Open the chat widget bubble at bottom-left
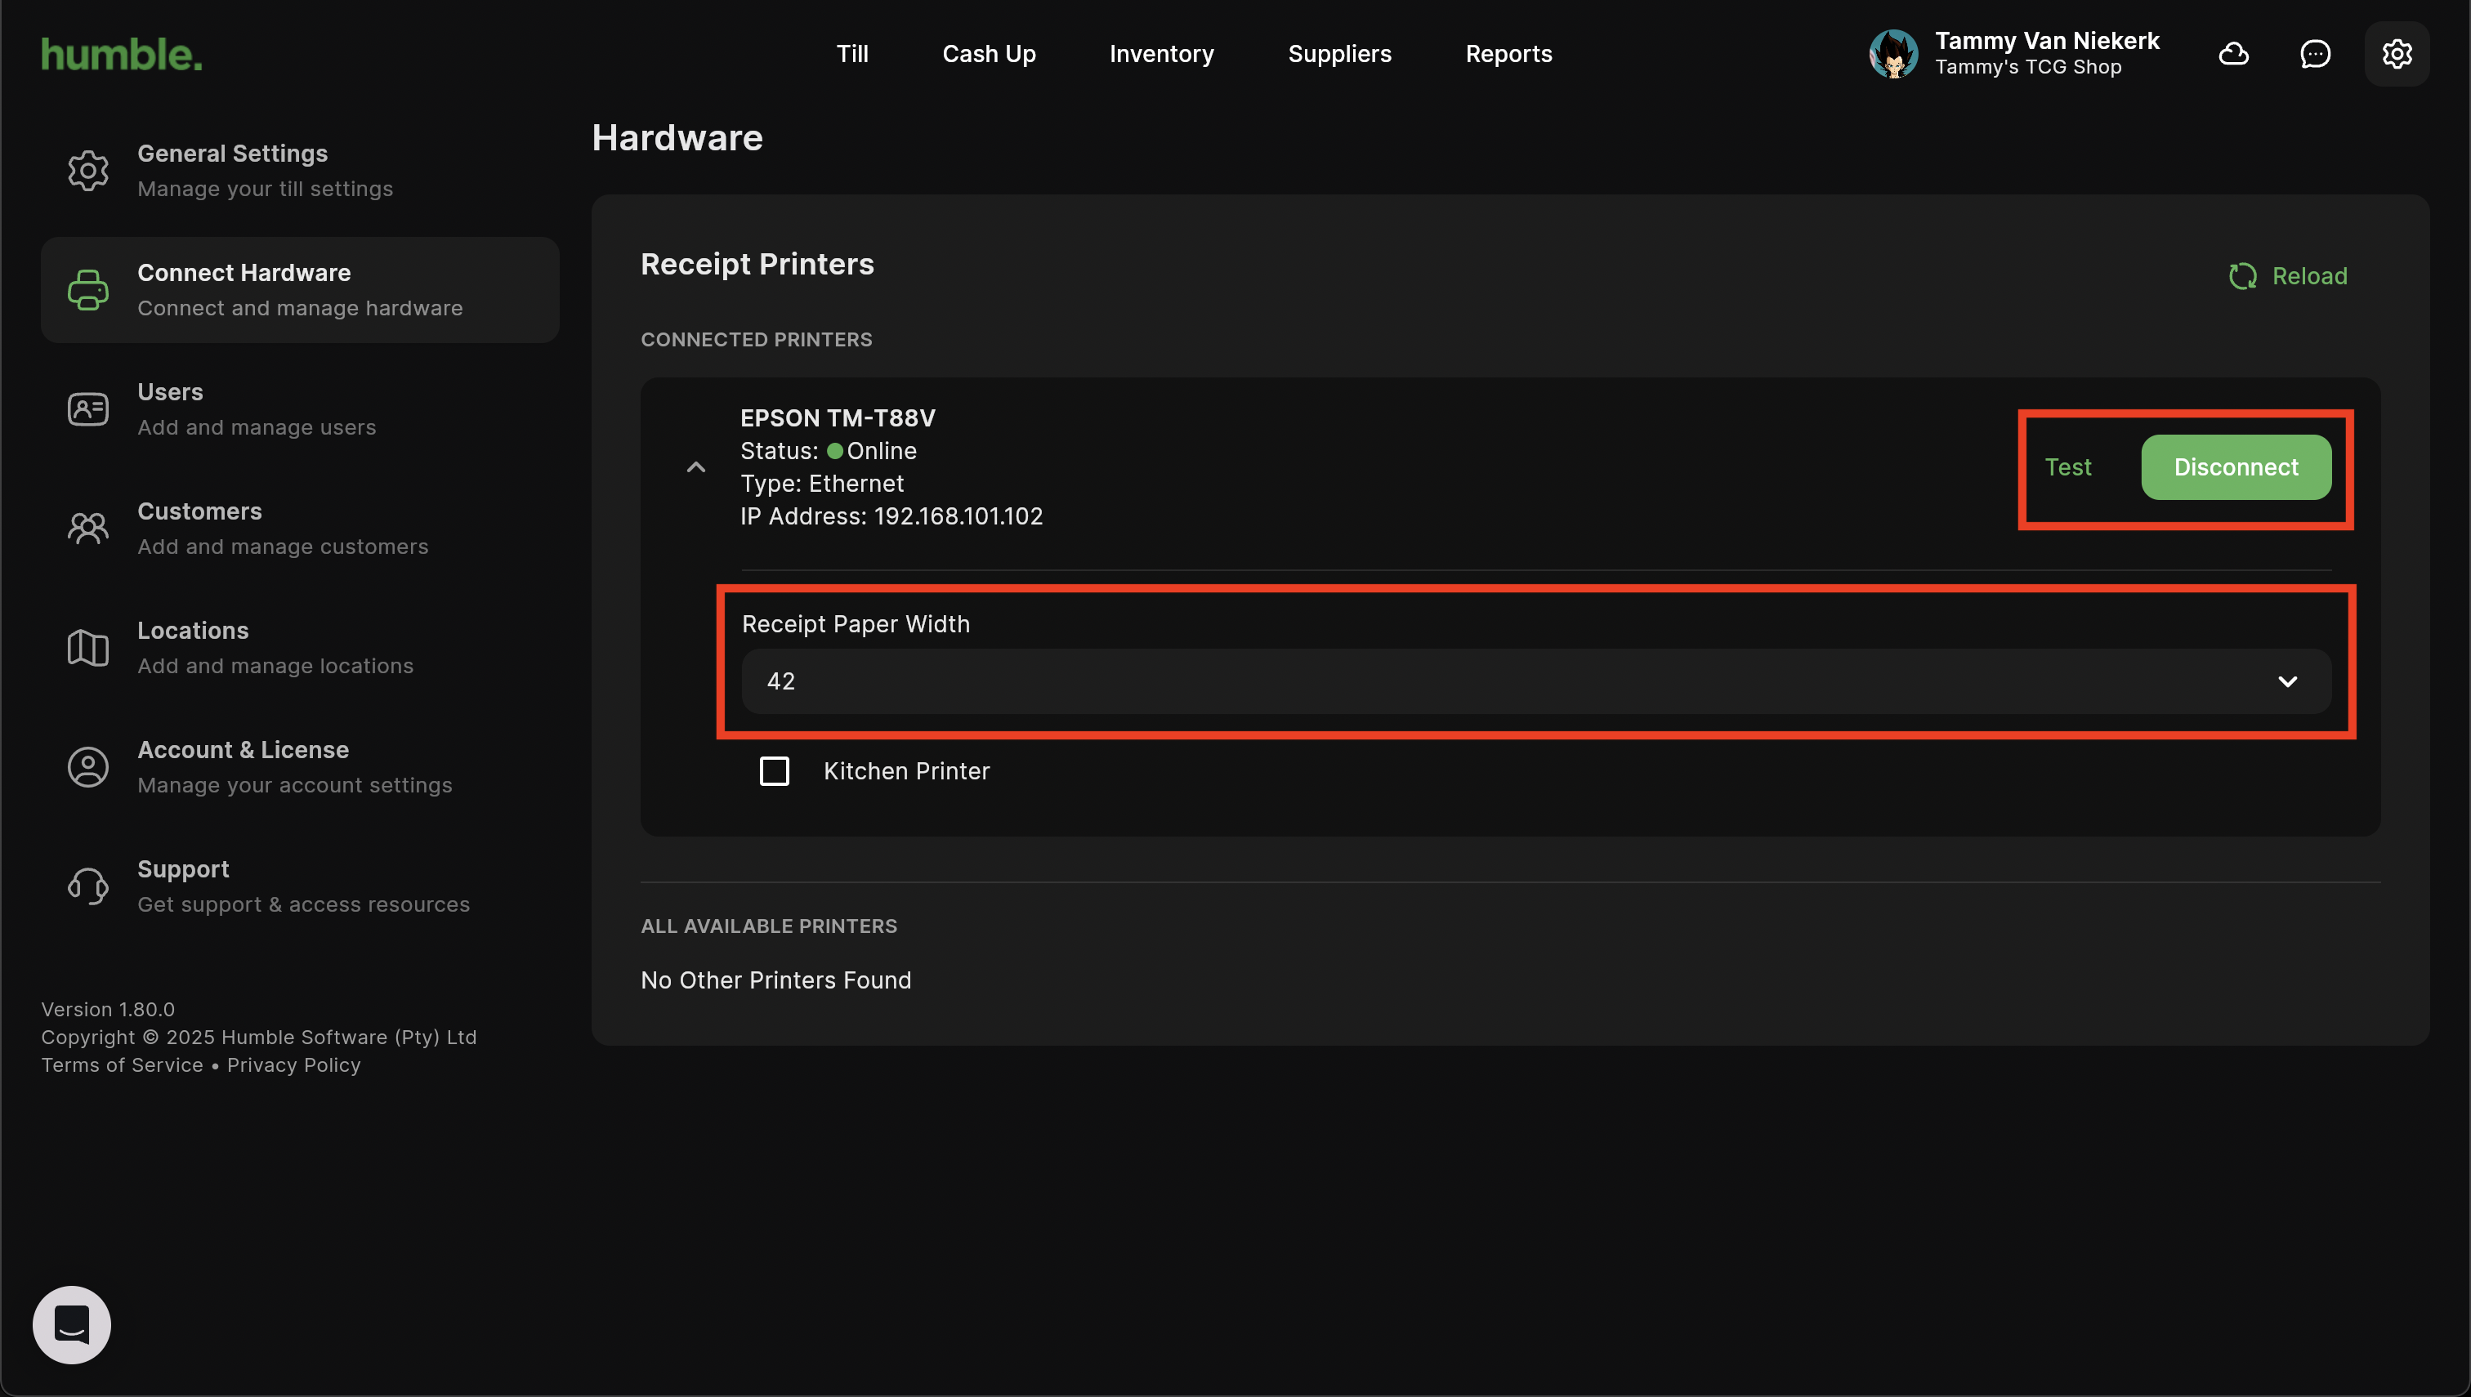 pyautogui.click(x=72, y=1324)
